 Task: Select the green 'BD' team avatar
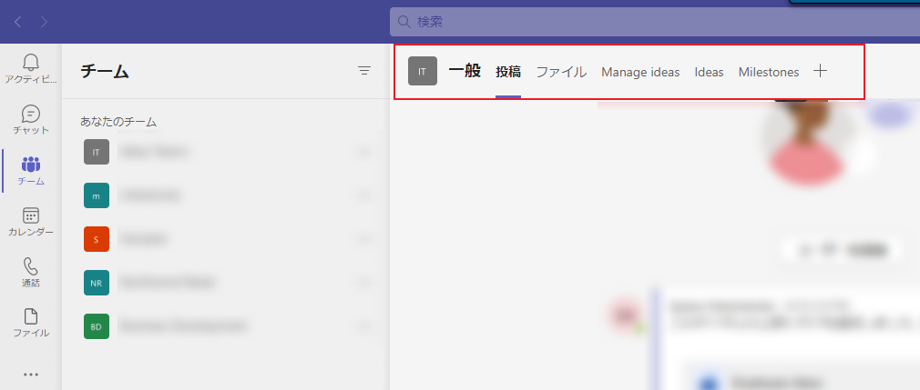click(x=97, y=326)
